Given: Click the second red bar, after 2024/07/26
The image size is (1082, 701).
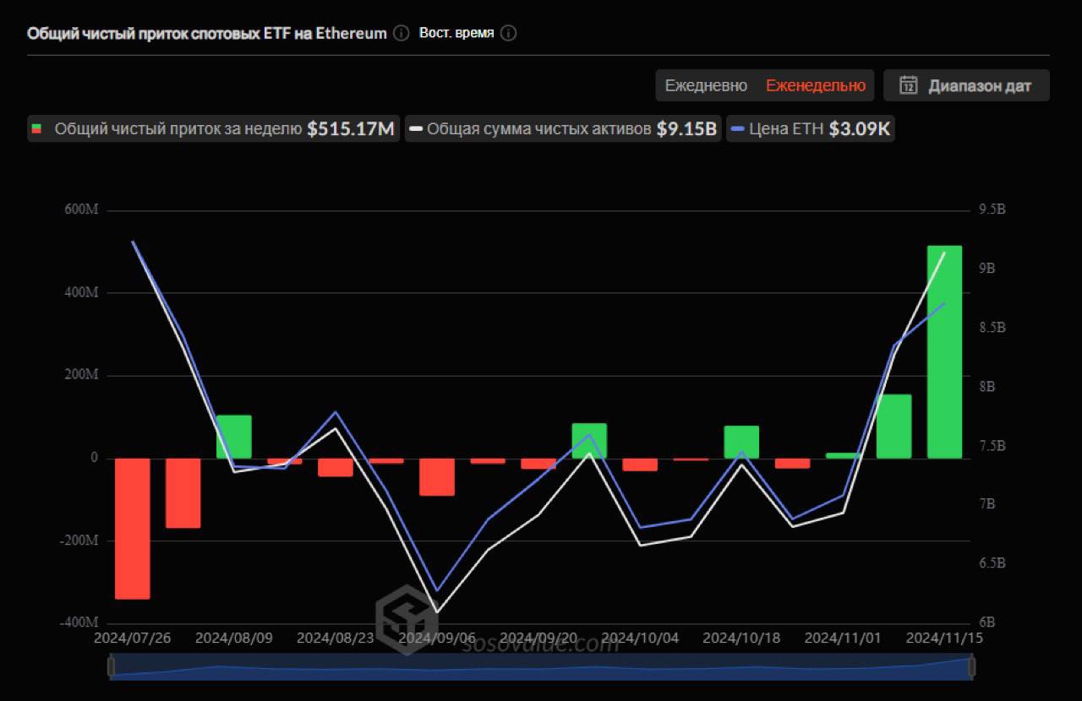Looking at the screenshot, I should [183, 493].
